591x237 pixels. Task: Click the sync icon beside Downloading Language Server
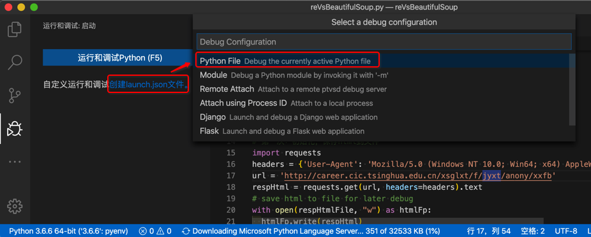coord(186,231)
